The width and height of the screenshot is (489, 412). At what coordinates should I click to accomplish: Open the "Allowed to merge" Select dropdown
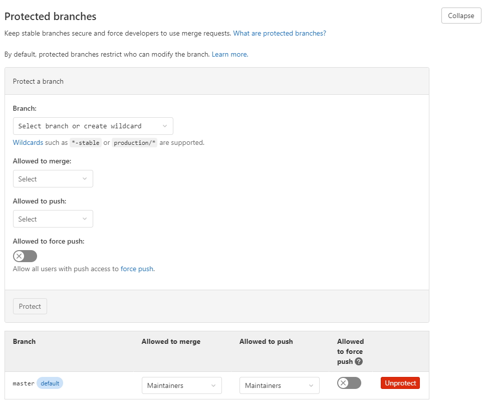[x=53, y=178]
